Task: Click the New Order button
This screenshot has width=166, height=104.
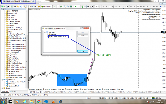Action: point(32,6)
